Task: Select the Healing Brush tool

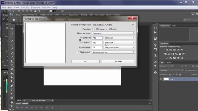Action: (12, 53)
